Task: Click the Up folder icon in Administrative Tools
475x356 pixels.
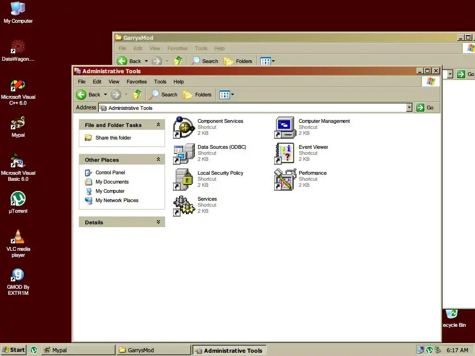Action: [137, 95]
